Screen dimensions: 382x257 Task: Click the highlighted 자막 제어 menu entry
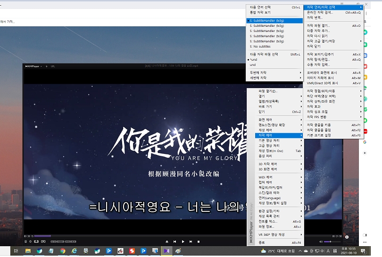[x=279, y=136]
